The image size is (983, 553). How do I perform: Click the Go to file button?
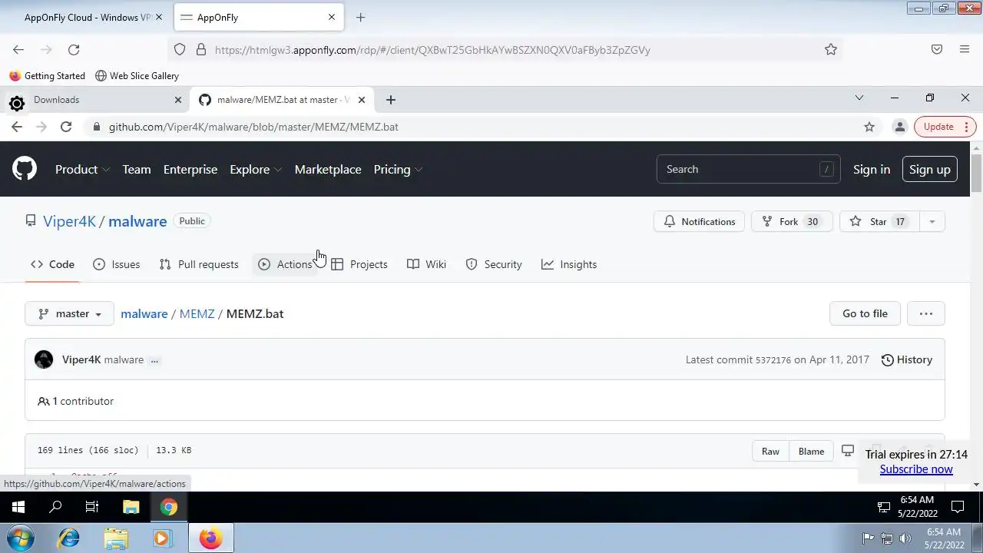coord(865,313)
